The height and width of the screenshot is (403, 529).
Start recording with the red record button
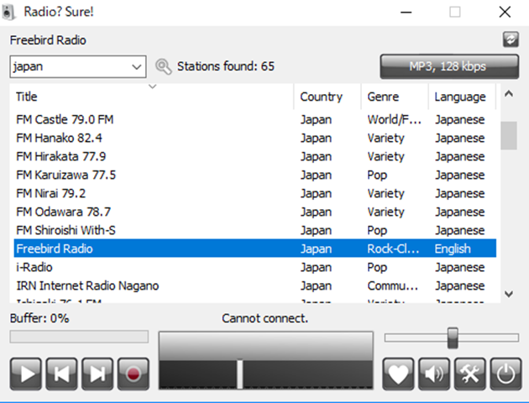[x=134, y=374]
